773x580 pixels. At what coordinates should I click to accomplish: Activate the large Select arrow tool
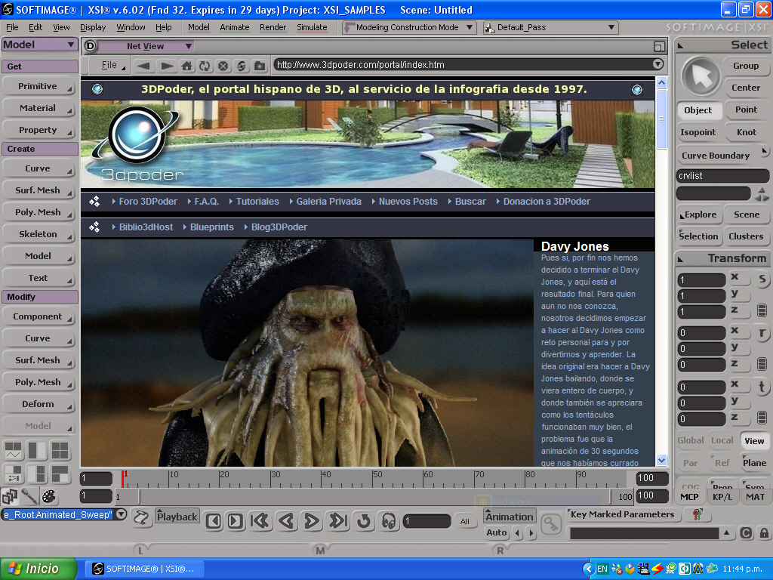point(701,77)
